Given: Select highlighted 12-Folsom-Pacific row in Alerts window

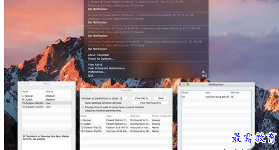Looking at the screenshot, I should (x=46, y=103).
